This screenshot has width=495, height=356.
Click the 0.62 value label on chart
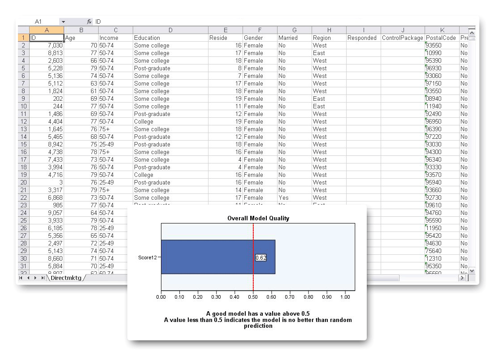click(x=261, y=257)
